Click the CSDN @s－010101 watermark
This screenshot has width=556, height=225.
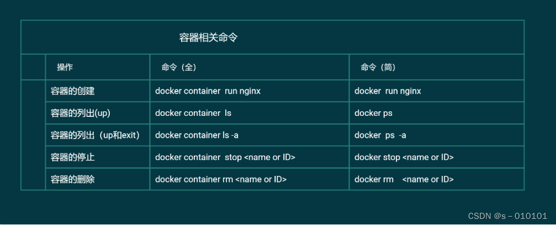507,216
